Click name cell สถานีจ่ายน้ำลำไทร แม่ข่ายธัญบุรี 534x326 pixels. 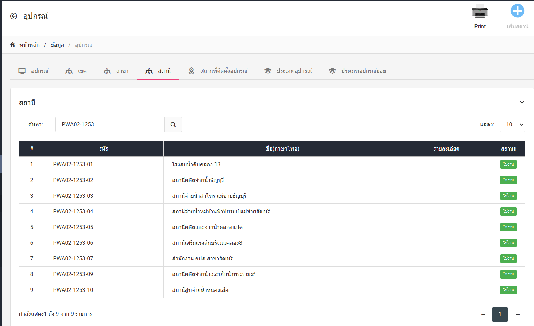[283, 196]
